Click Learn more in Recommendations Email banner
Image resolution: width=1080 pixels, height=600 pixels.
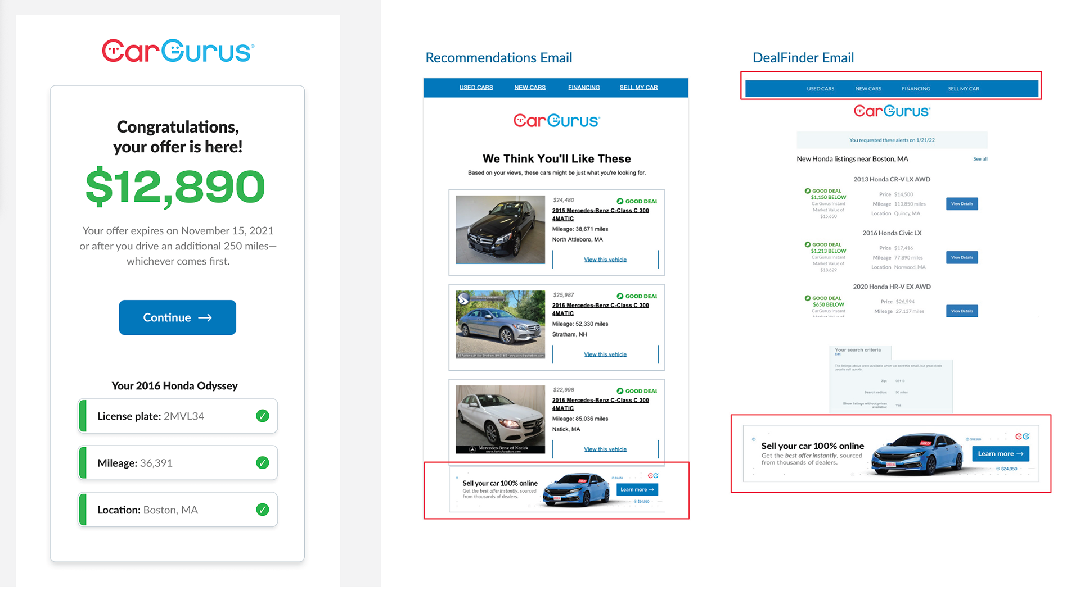point(637,490)
